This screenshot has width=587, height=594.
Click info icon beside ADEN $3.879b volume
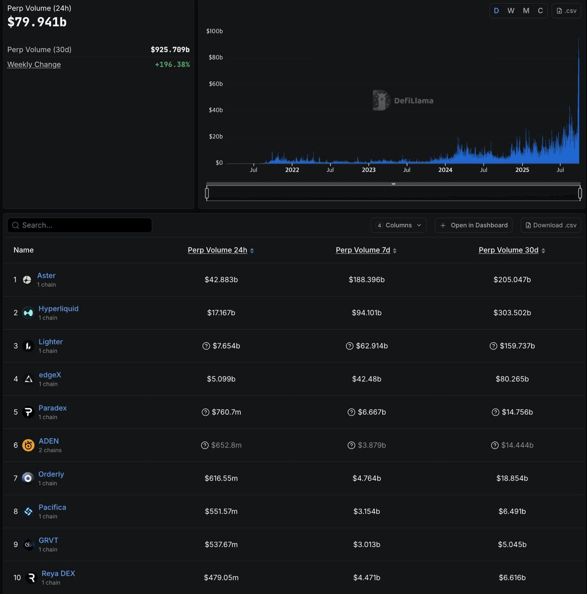click(351, 445)
